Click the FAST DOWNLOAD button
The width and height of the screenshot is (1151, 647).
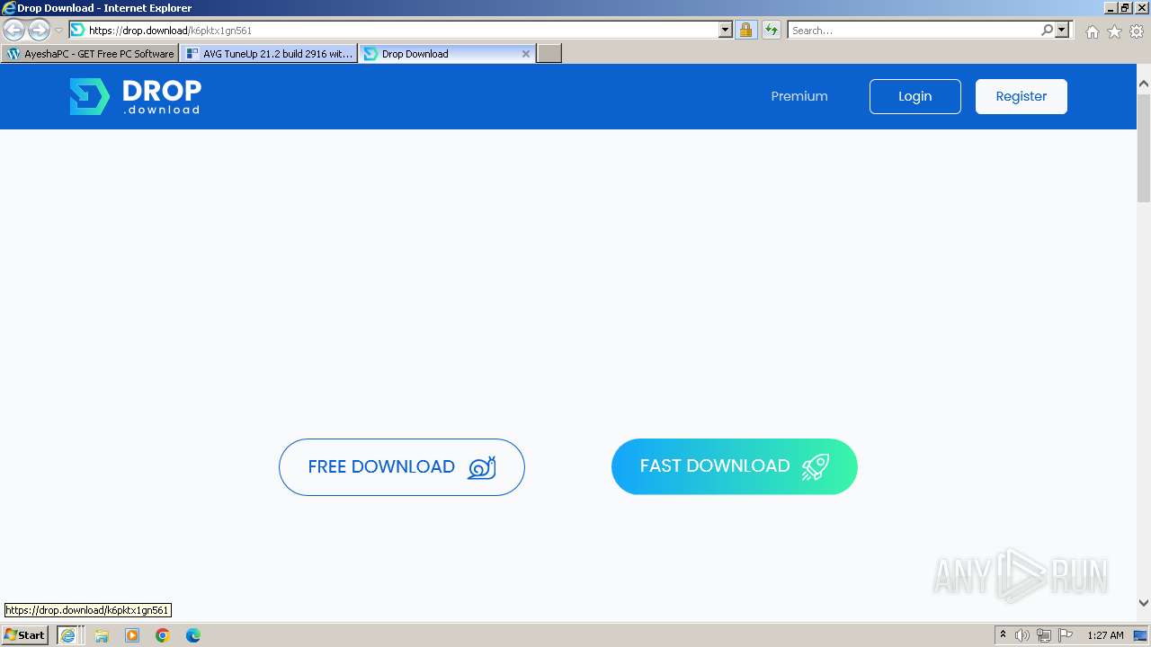click(x=734, y=466)
